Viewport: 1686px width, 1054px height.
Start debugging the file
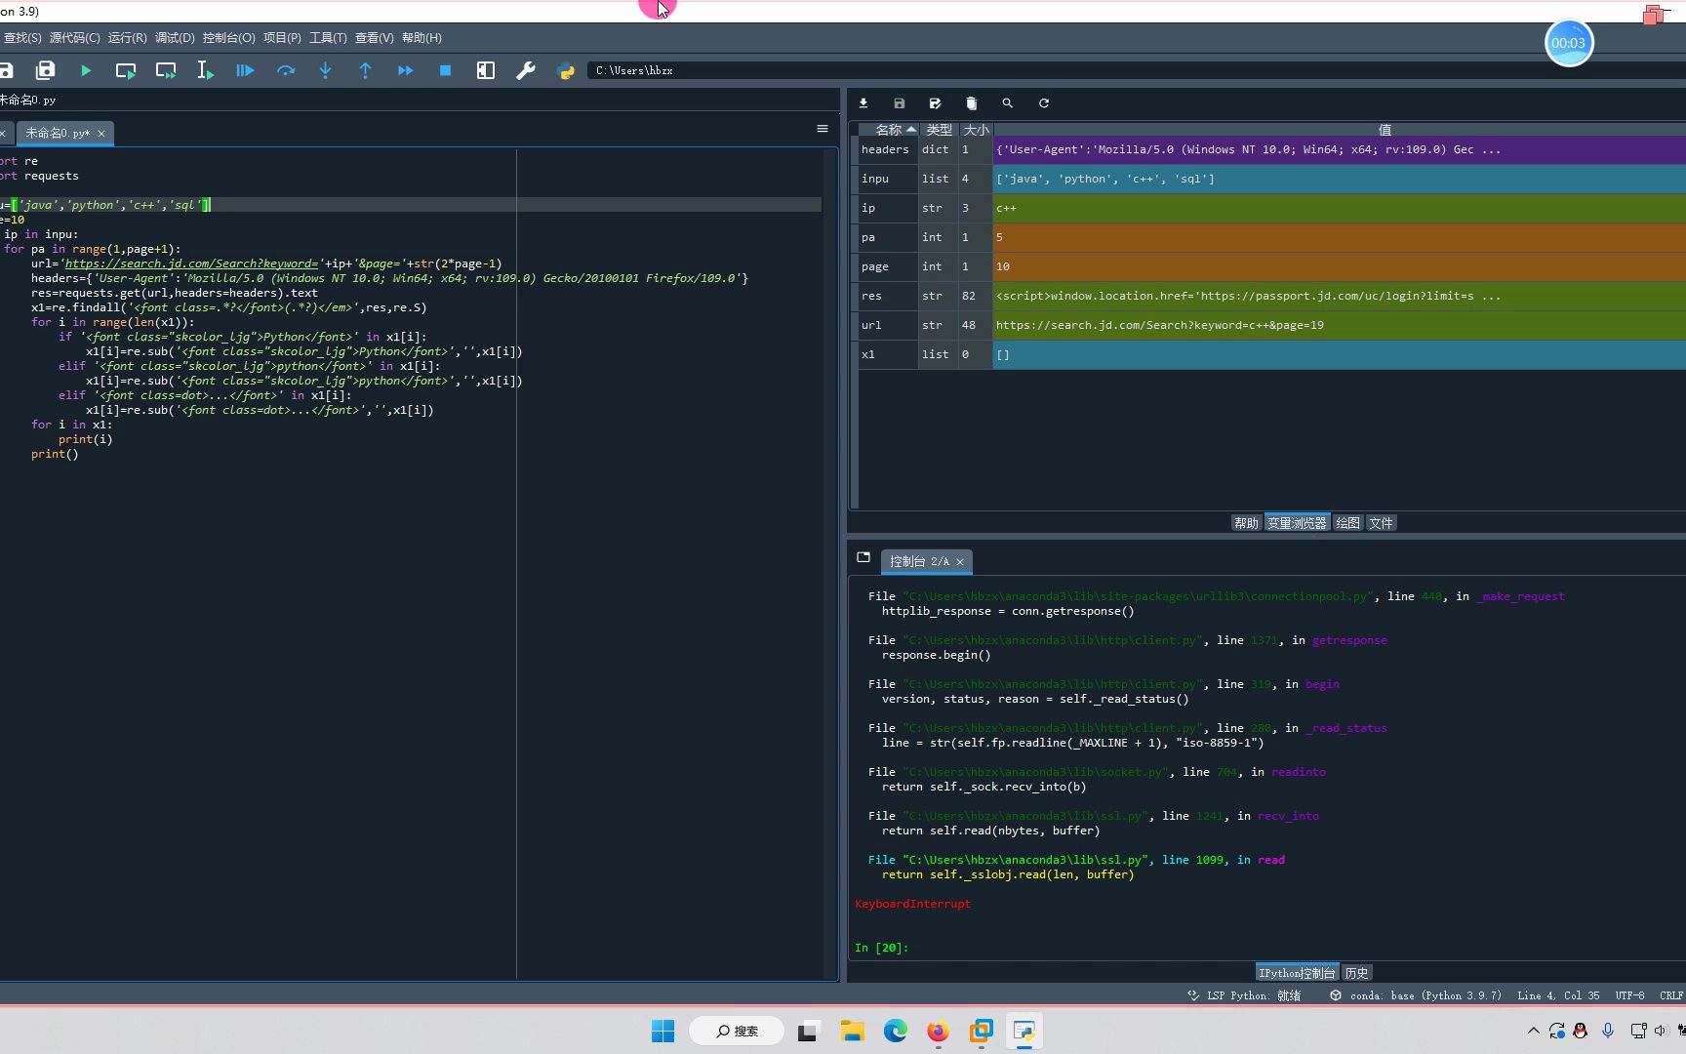pos(245,70)
